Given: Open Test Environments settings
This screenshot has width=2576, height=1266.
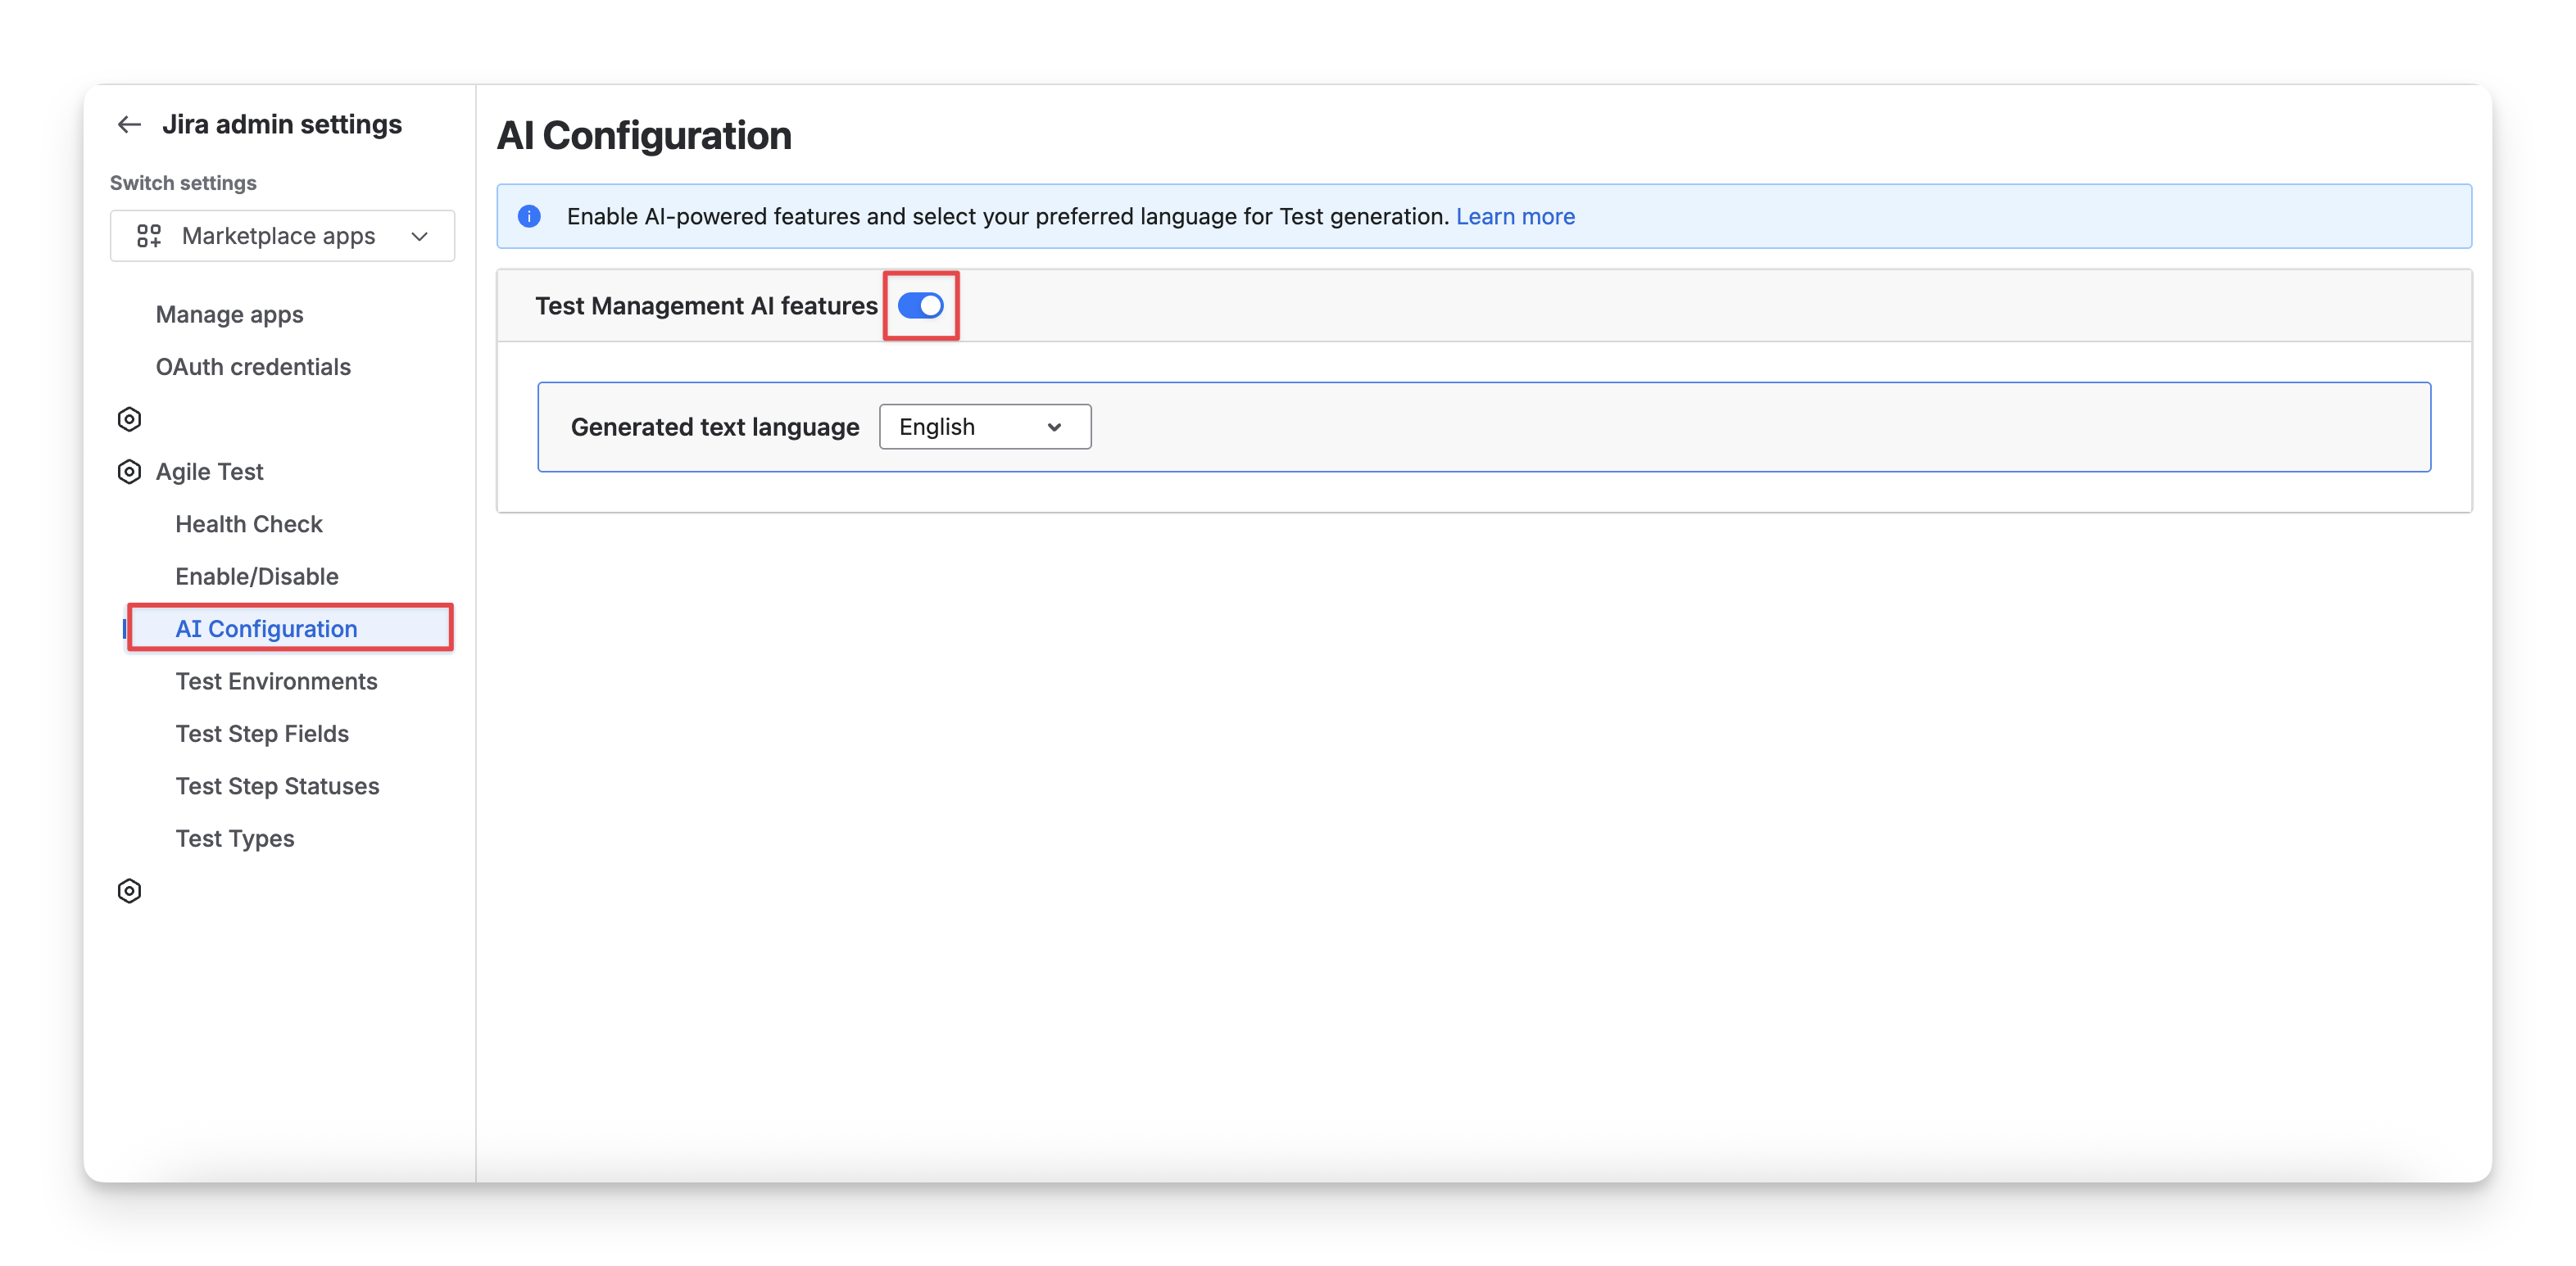Looking at the screenshot, I should [x=277, y=681].
